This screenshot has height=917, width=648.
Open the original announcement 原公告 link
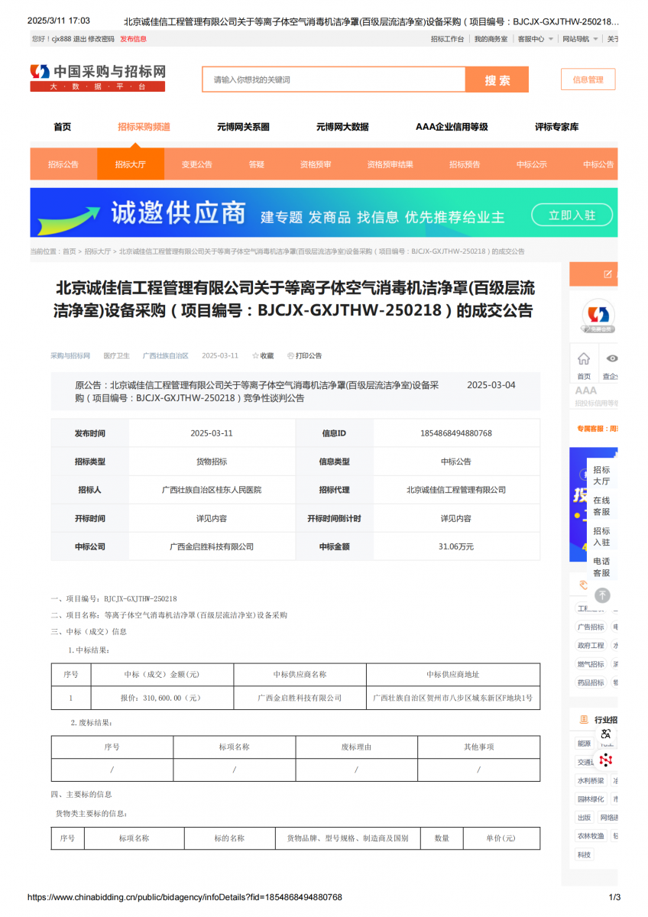[x=257, y=391]
